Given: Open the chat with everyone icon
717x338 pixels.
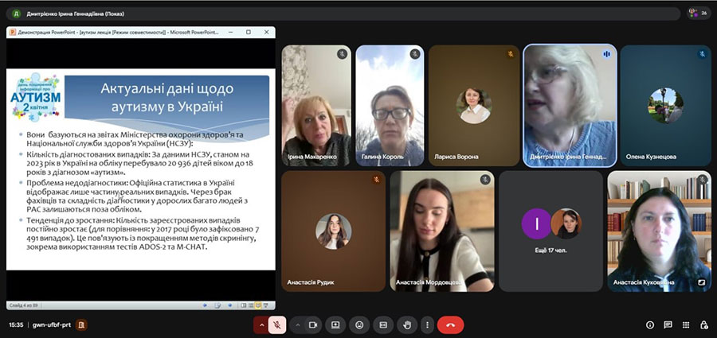Looking at the screenshot, I should click(668, 324).
